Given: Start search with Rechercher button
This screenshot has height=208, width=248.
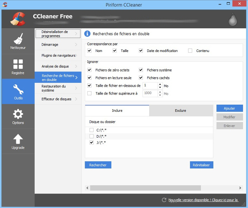Looking at the screenshot, I should 98,165.
